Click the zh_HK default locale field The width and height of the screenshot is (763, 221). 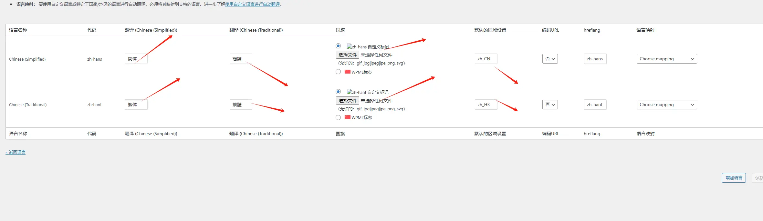coord(486,105)
